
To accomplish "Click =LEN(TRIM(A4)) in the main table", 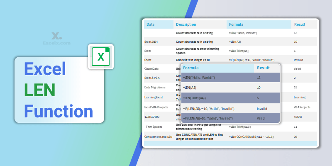I will [x=239, y=51].
